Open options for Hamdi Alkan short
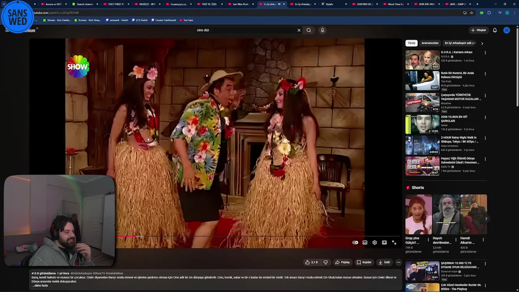 483,240
